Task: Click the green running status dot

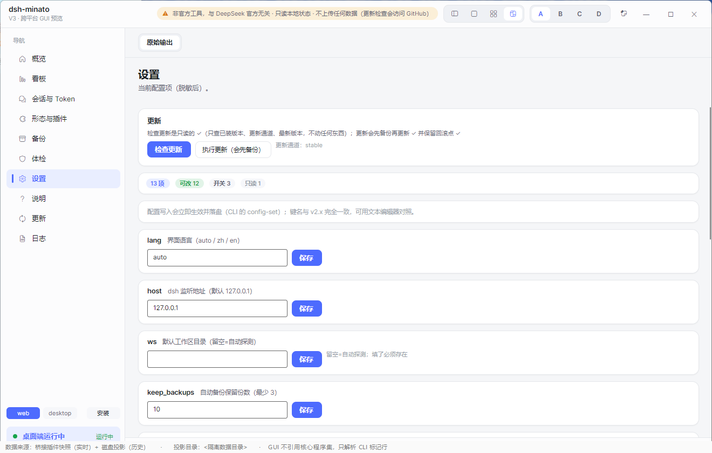Action: click(15, 436)
